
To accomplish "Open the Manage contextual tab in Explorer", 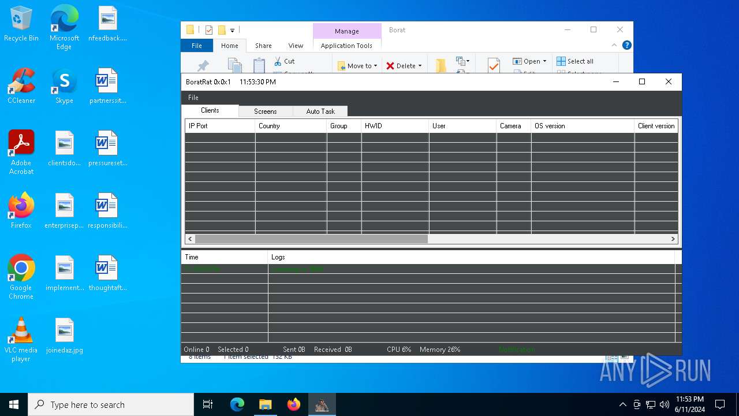I will point(347,31).
